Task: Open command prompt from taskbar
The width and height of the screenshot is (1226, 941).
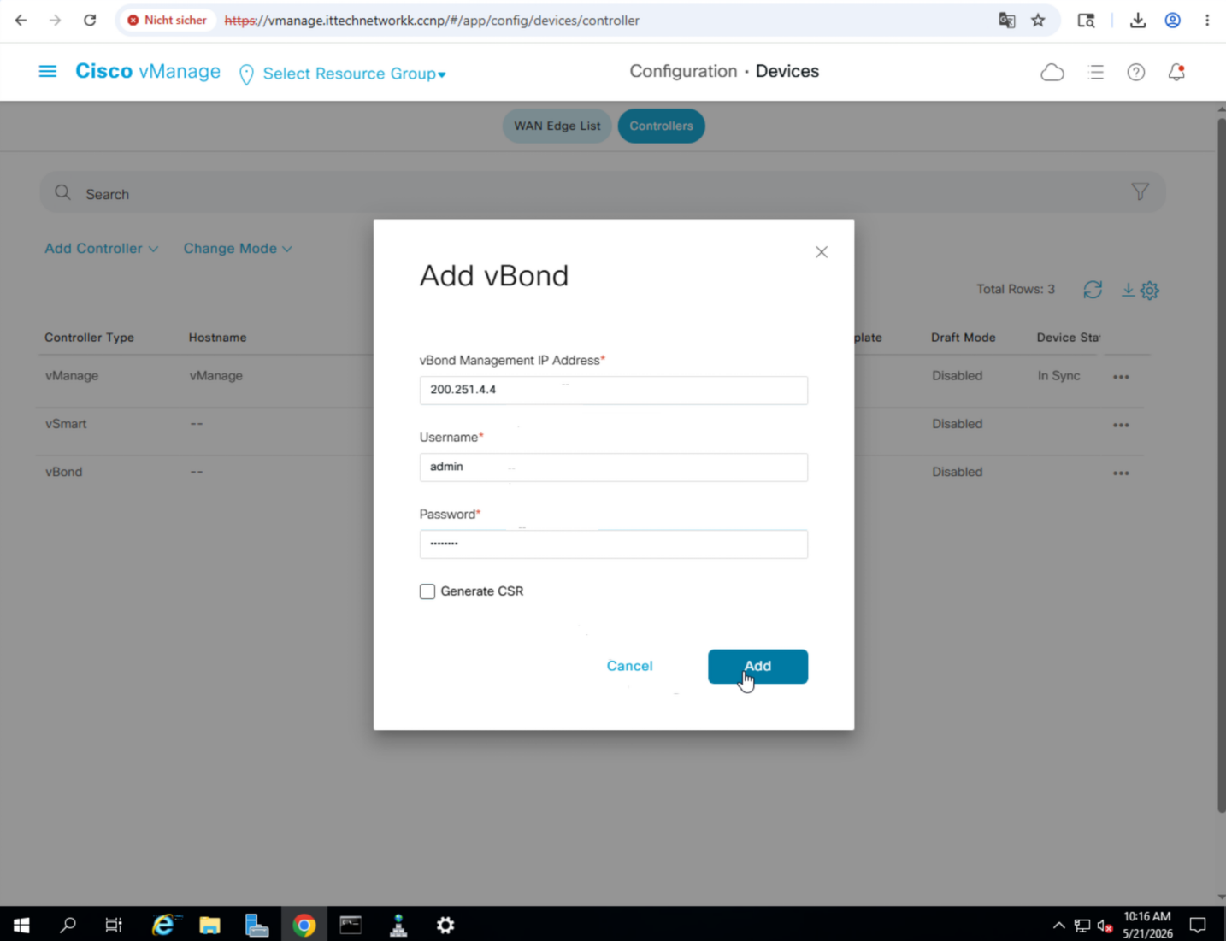Action: point(351,925)
